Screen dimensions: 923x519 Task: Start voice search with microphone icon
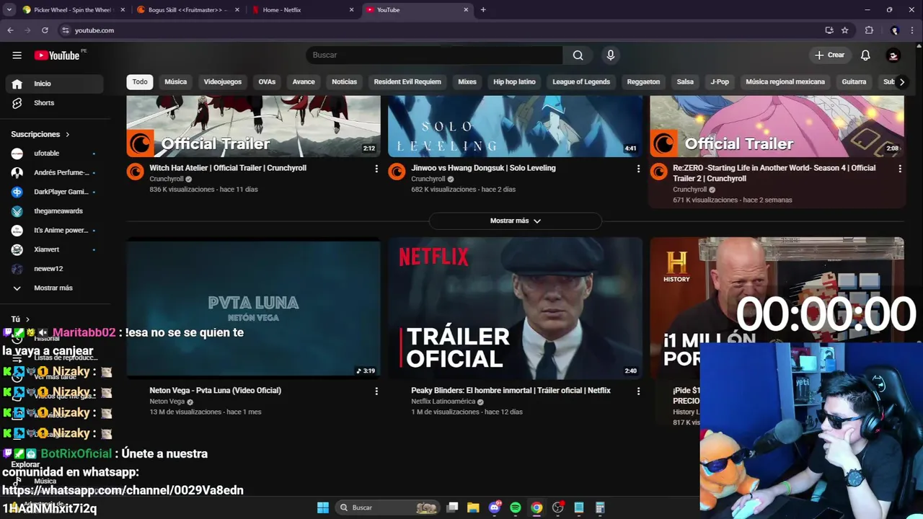[x=611, y=55]
